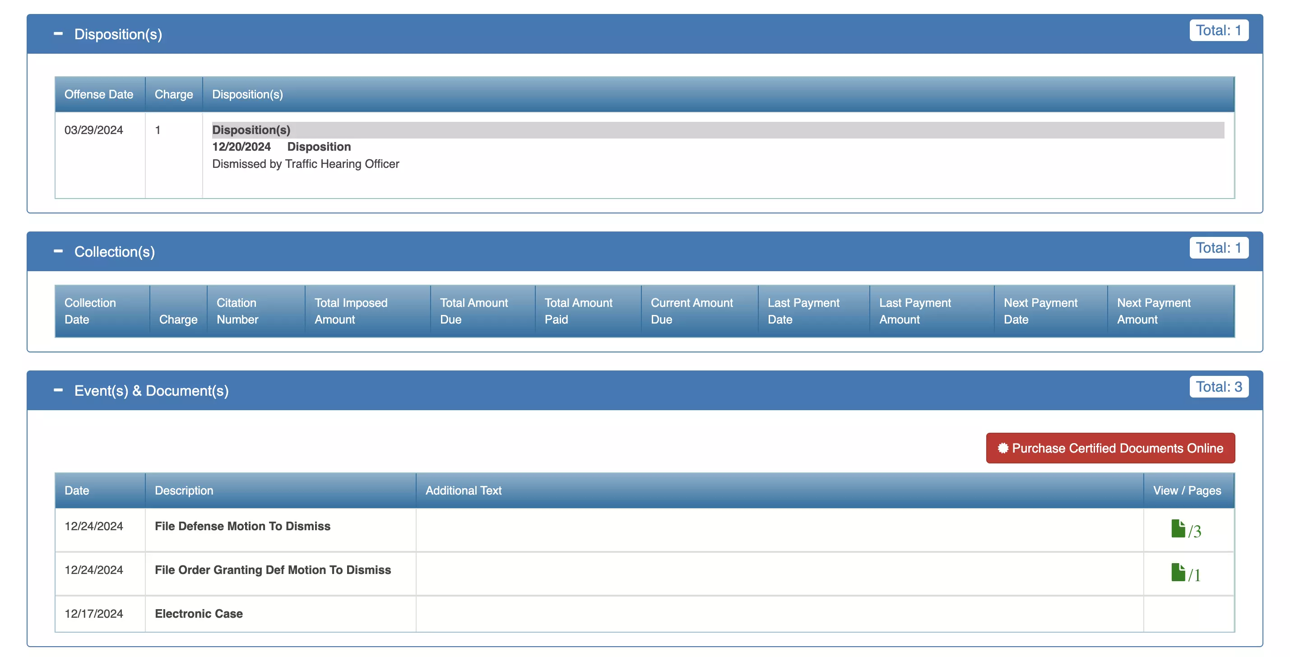Image resolution: width=1290 pixels, height=657 pixels.
Task: Click the Disposition(s) column header
Action: tap(718, 94)
